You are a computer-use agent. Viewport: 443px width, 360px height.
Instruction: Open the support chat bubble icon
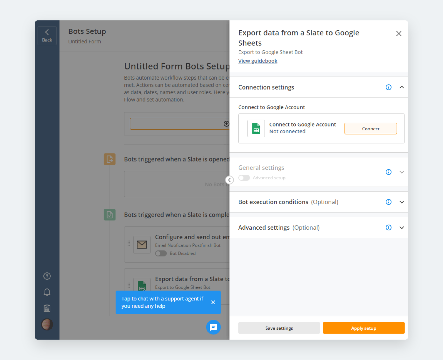(213, 327)
